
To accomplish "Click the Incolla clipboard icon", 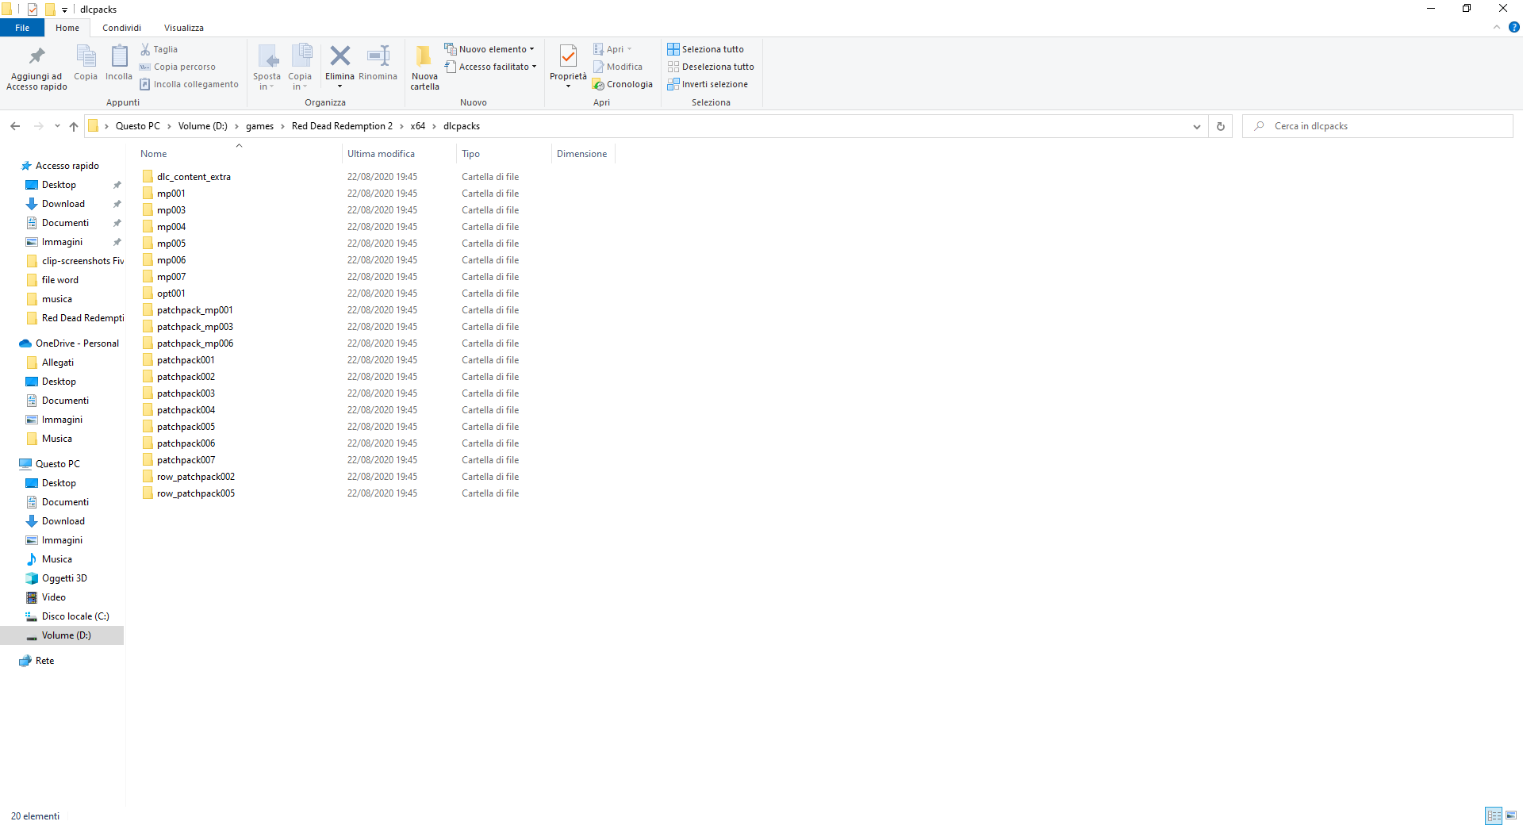I will coord(119,63).
